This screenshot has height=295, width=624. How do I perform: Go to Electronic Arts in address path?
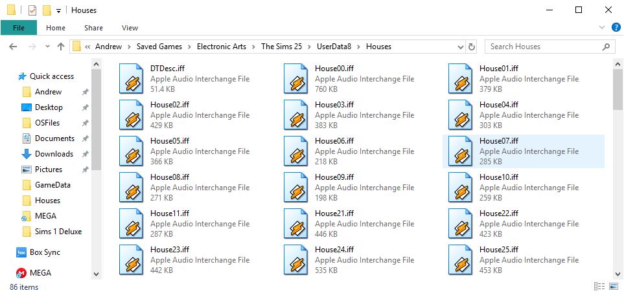[x=221, y=47]
